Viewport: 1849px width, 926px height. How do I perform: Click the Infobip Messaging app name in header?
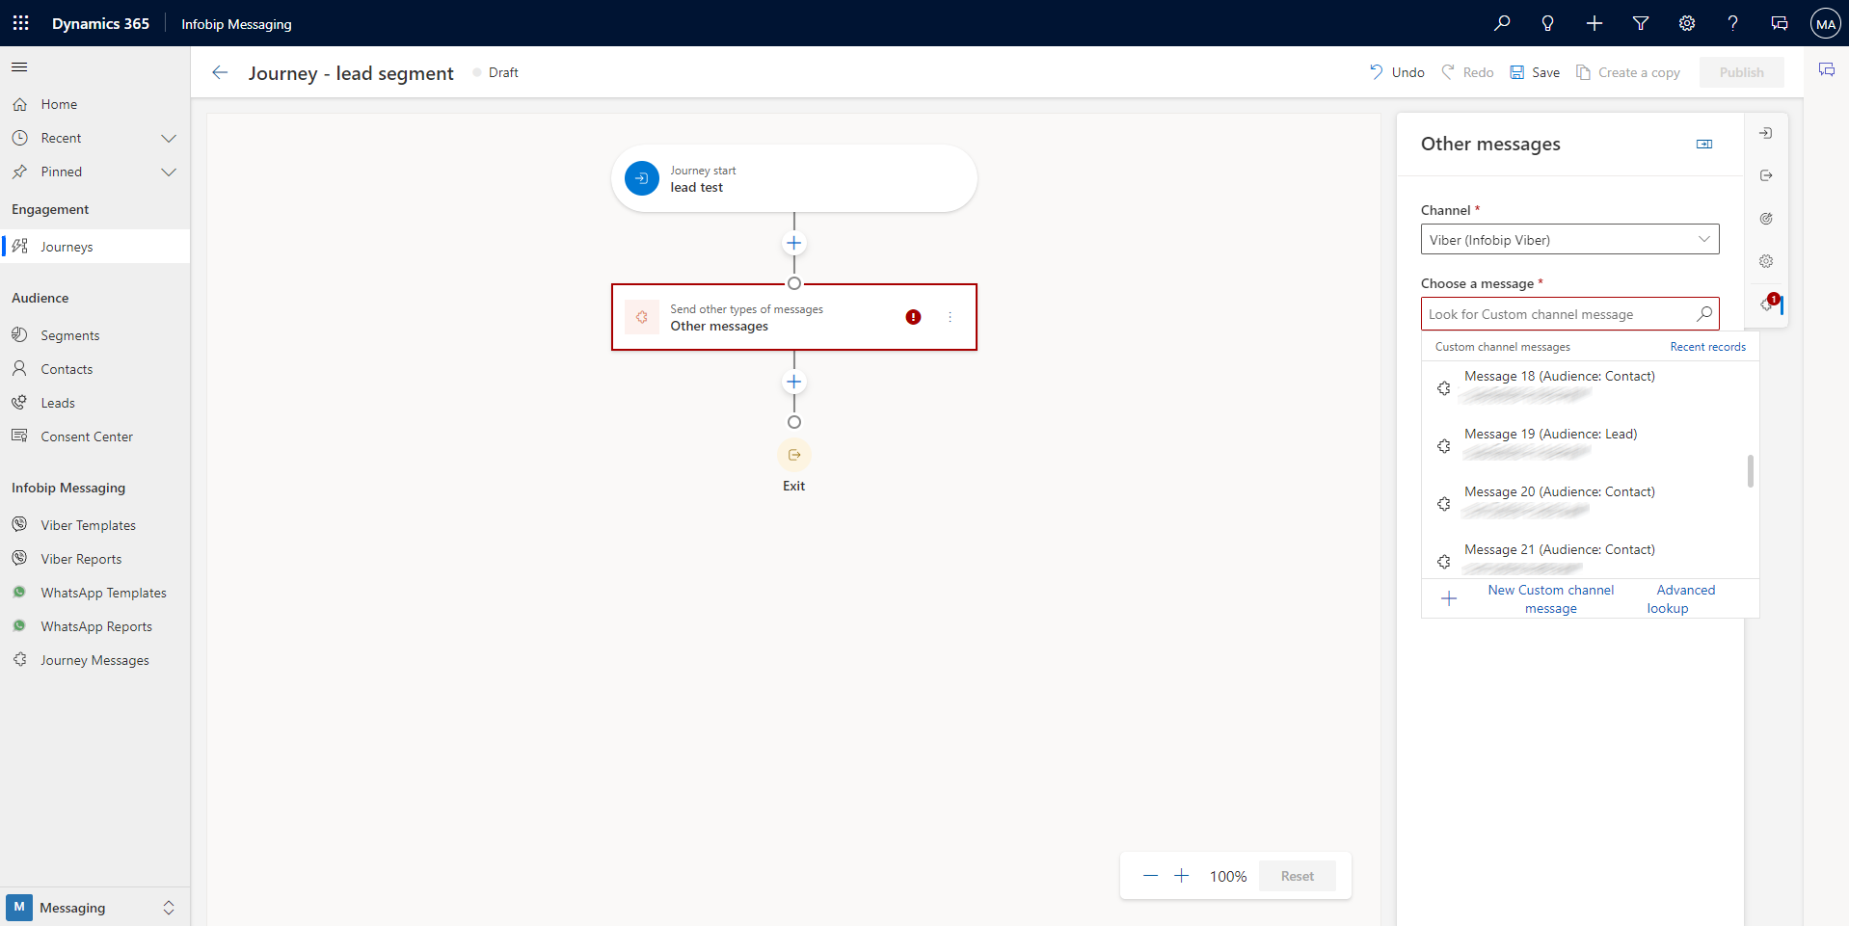pyautogui.click(x=236, y=24)
